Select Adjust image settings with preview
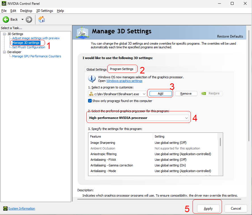Image resolution: width=252 pixels, height=215 pixels. click(36, 38)
